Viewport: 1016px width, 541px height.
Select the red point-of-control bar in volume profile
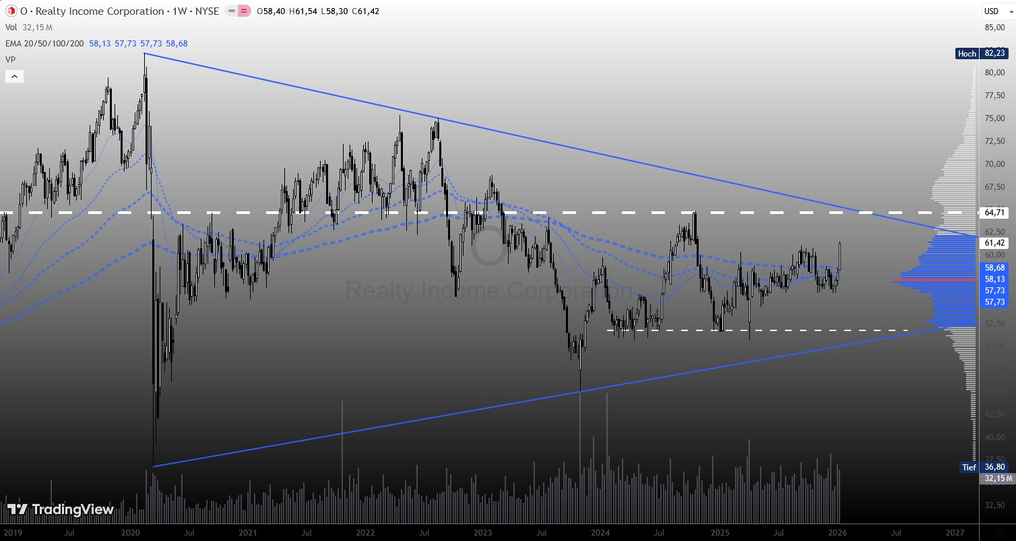[x=933, y=279]
